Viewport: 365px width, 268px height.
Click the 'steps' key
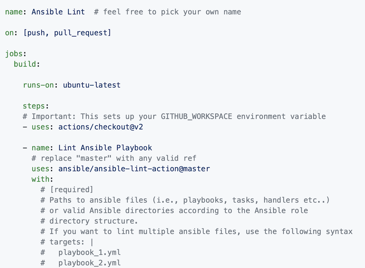pos(34,106)
